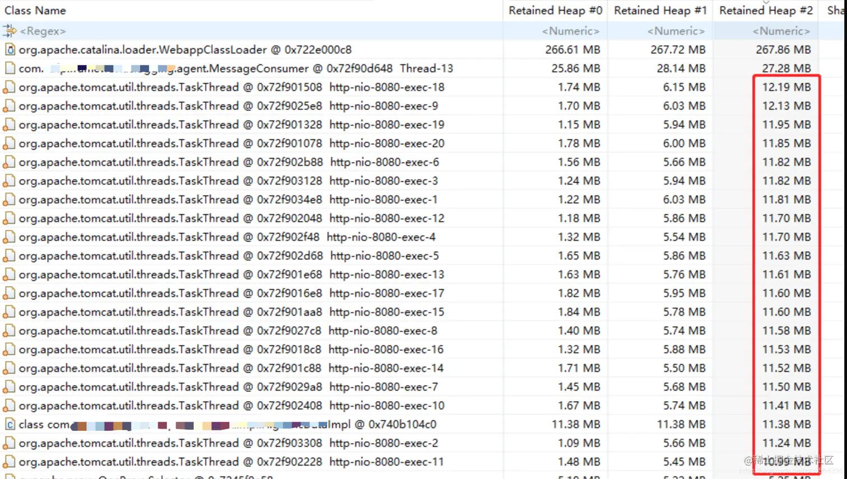Click the 1.84 MB value for exec-15
Viewport: 847px width, 479px height.
click(579, 312)
